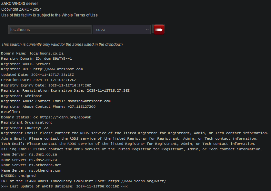This screenshot has width=271, height=191.
Task: Click the Copyright ZARC - 2024 text
Action: tap(21, 9)
